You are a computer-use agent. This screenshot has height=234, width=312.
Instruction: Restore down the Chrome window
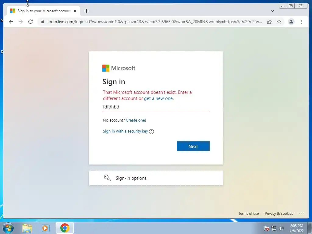pyautogui.click(x=291, y=6)
